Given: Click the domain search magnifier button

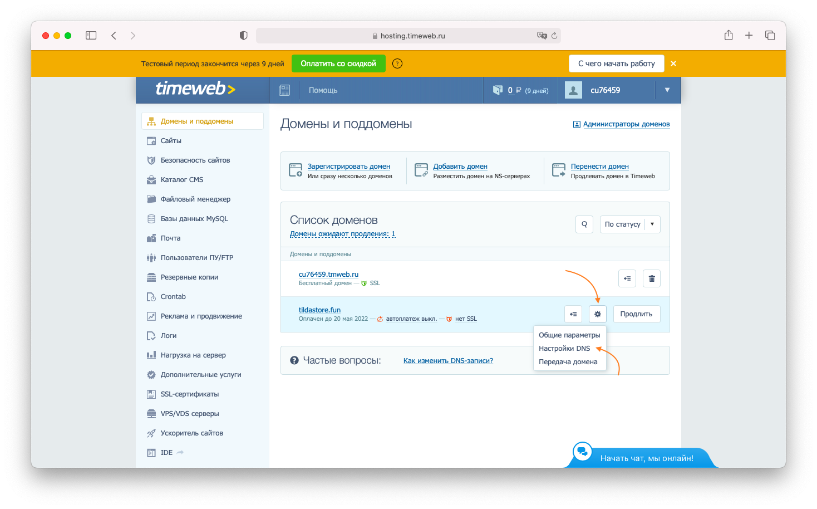Looking at the screenshot, I should (x=584, y=224).
